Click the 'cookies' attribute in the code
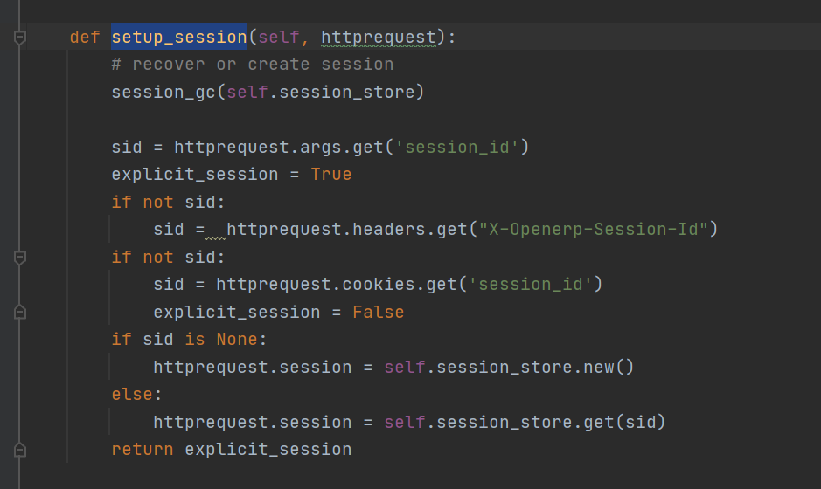This screenshot has height=489, width=821. click(371, 285)
